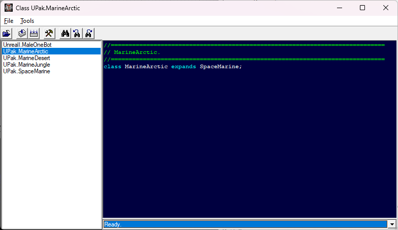398x230 pixels.
Task: Minimize the Class UPak.MarineArctic window
Action: click(x=340, y=8)
